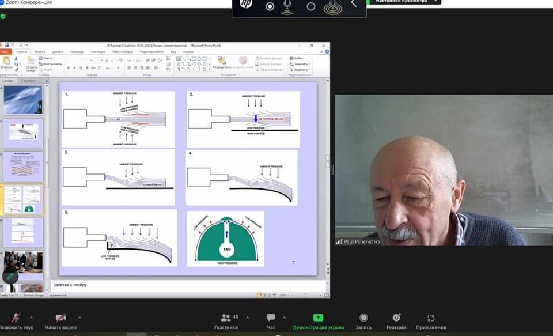553x336 pixels.
Task: Start recording with the Запись icon
Action: (x=363, y=318)
